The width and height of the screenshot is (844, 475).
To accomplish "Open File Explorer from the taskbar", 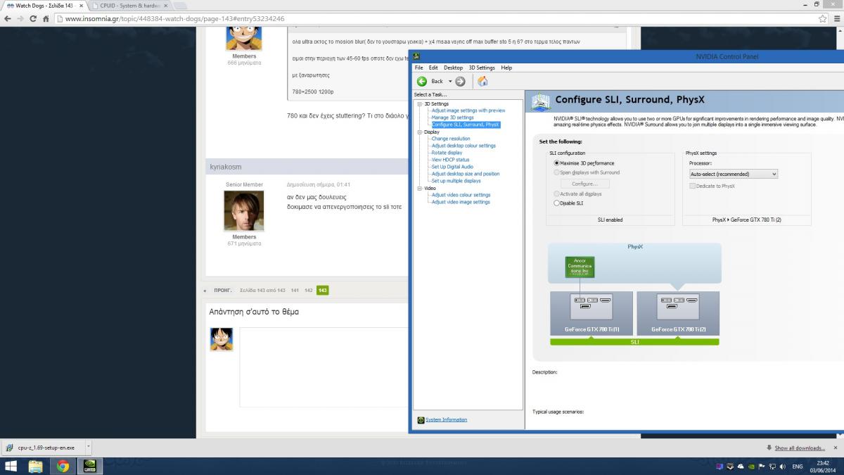I will point(35,466).
